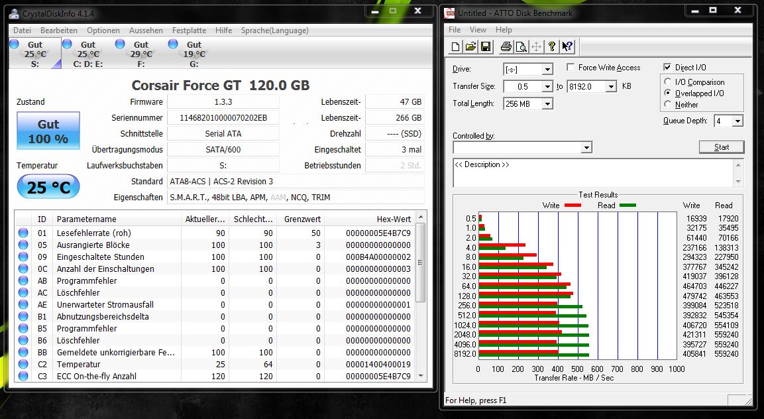This screenshot has width=764, height=419.
Task: Open Festplatte menu in CrystalDiskInfo
Action: click(x=189, y=30)
